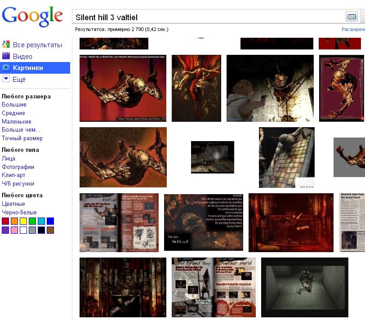Viewport: 365px width, 320px height.
Task: Choose the 'Больше чем...' size filter
Action: 21,129
